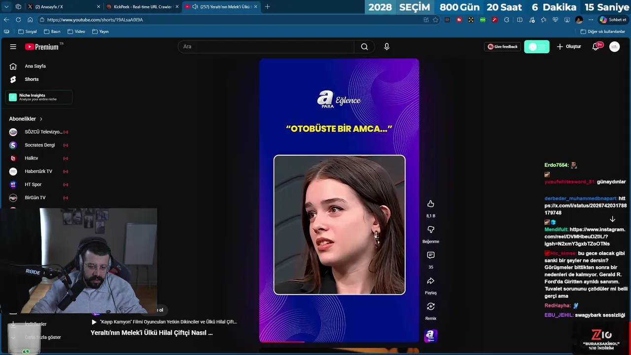Viewport: 631px width, 355px height.
Task: Open the Basın bookmarks folder
Action: pos(52,32)
